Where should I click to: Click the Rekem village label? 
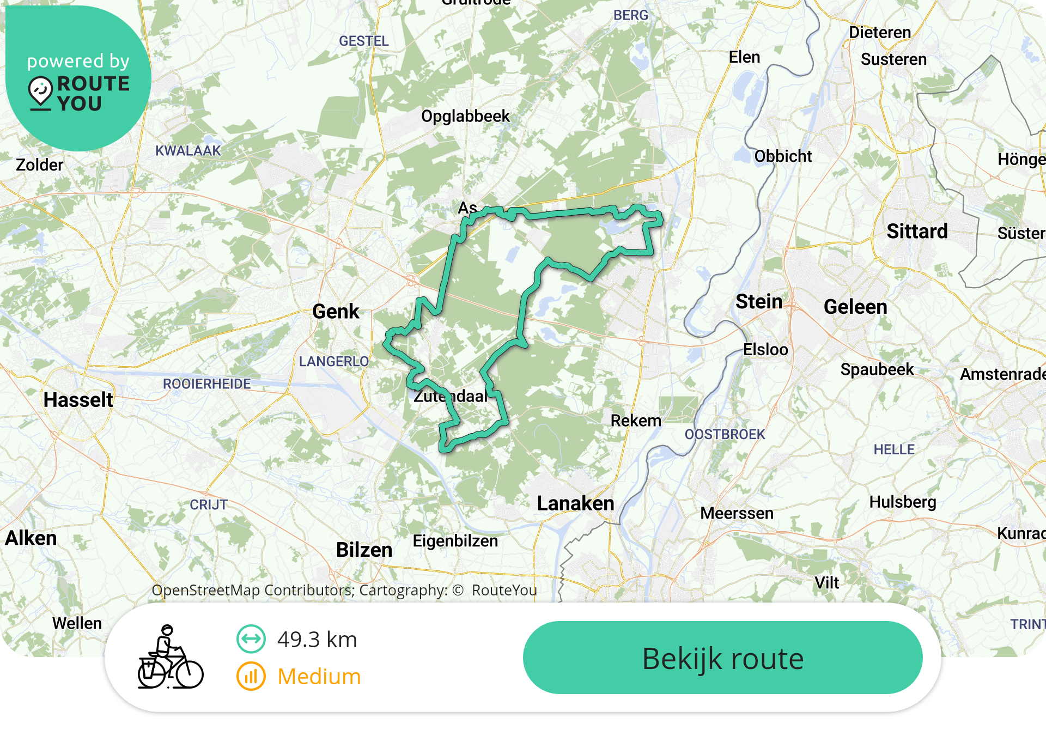636,421
